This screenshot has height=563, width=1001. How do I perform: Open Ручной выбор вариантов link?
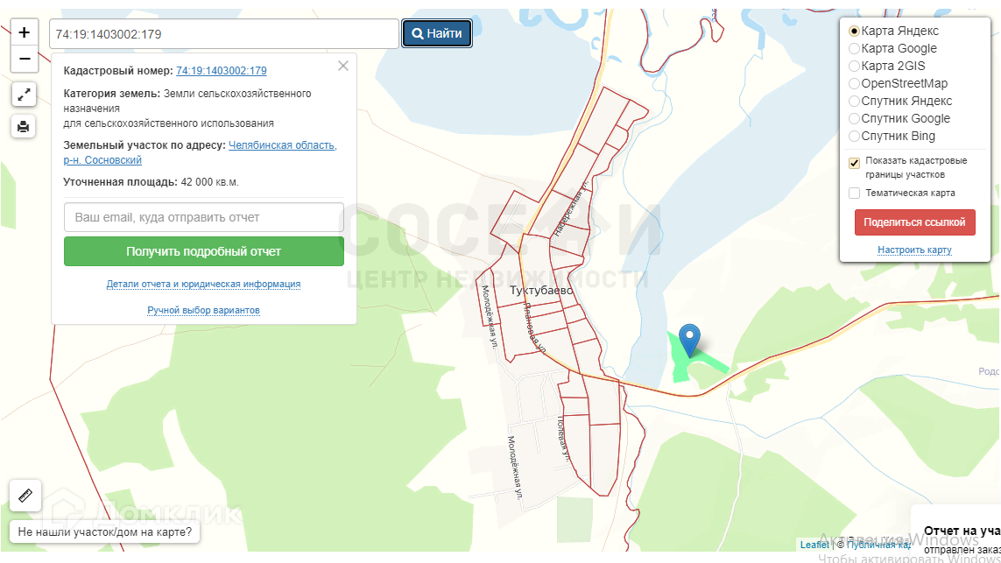pos(204,310)
